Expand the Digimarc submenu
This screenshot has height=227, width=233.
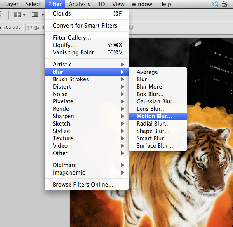(x=87, y=165)
